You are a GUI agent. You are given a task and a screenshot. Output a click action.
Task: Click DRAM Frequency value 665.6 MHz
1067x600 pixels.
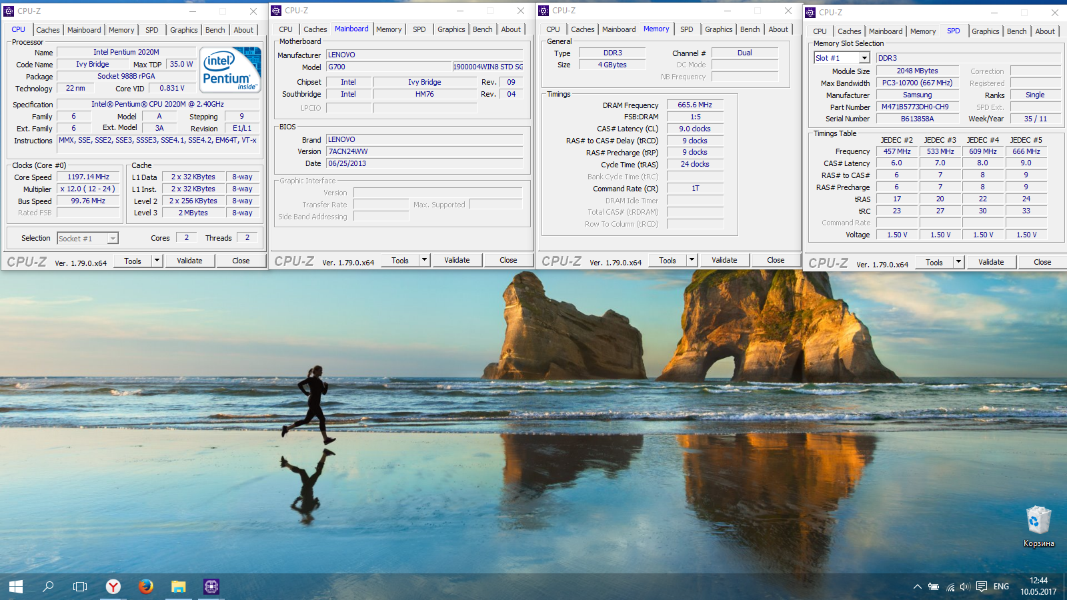695,105
